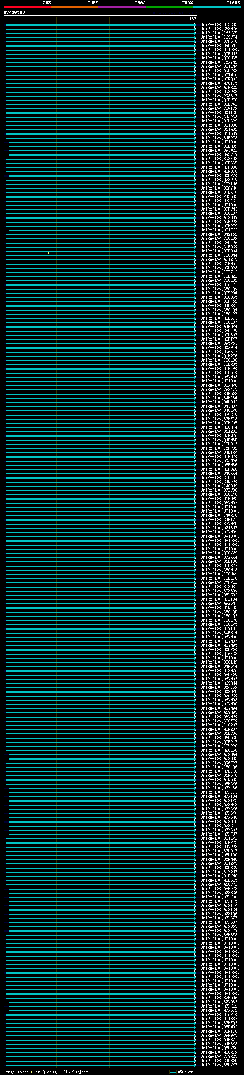Click the query end position label 183
The width and height of the screenshot is (244, 1075).
(192, 19)
